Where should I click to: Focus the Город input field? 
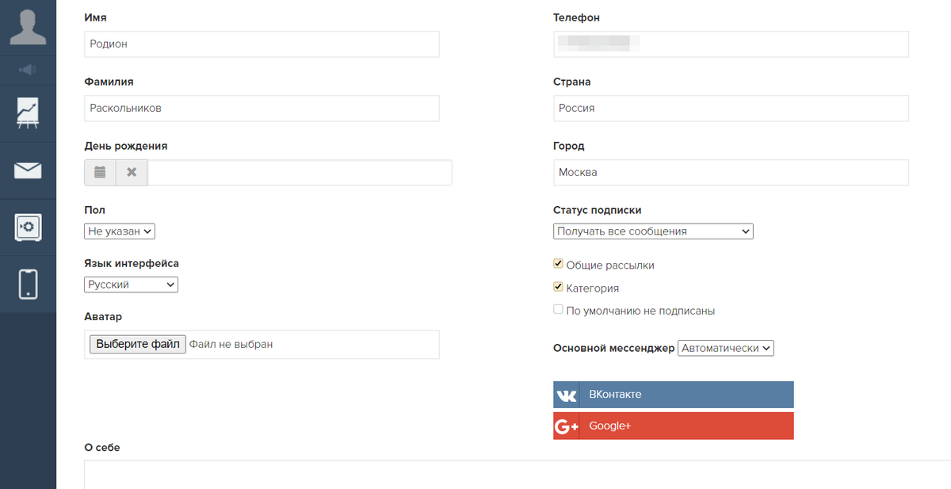[731, 173]
